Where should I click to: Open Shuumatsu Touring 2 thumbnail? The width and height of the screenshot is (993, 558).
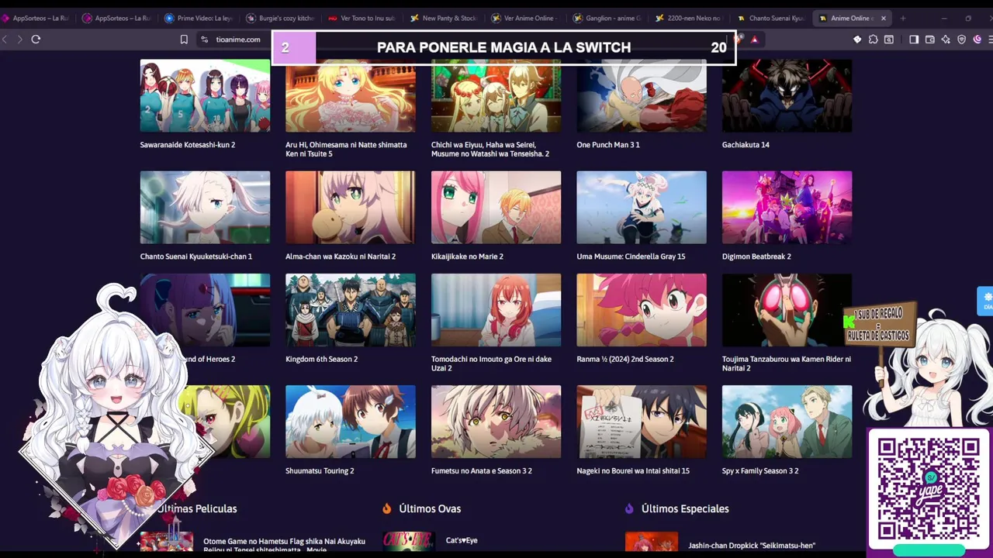coord(351,422)
